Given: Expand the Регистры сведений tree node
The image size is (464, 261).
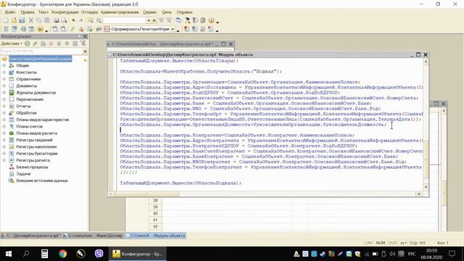Looking at the screenshot, I should point(4,140).
